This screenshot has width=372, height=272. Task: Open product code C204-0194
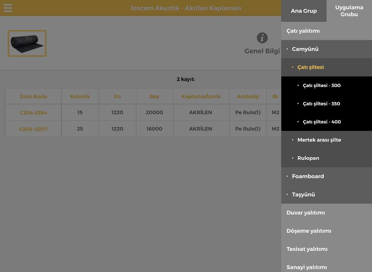pyautogui.click(x=33, y=113)
